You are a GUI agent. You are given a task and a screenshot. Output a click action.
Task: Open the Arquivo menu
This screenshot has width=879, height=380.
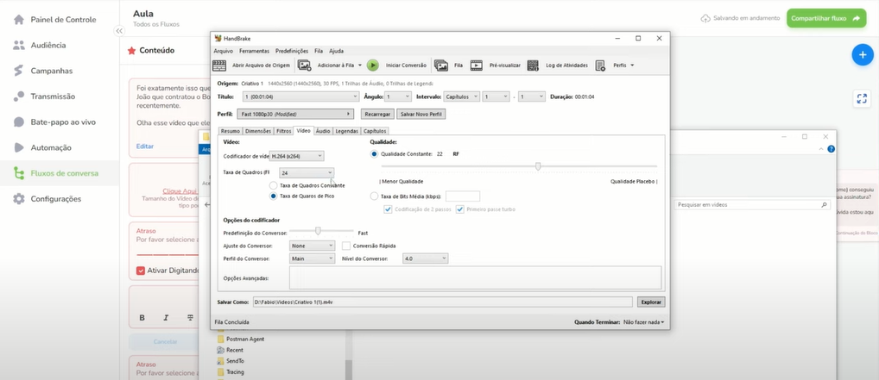click(223, 51)
